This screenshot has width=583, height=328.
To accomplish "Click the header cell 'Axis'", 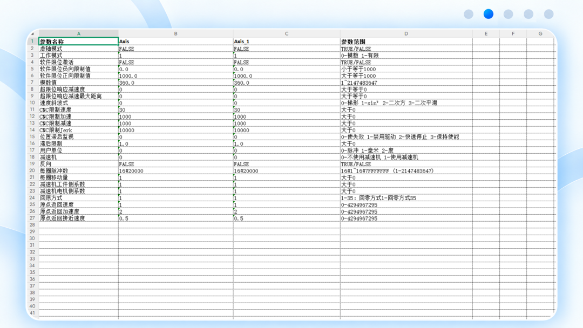I will pos(175,42).
